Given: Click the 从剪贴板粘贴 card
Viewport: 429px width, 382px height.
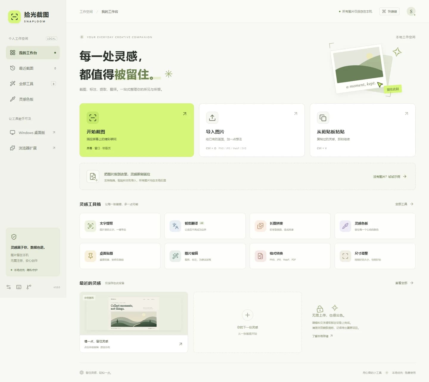Looking at the screenshot, I should [x=363, y=130].
